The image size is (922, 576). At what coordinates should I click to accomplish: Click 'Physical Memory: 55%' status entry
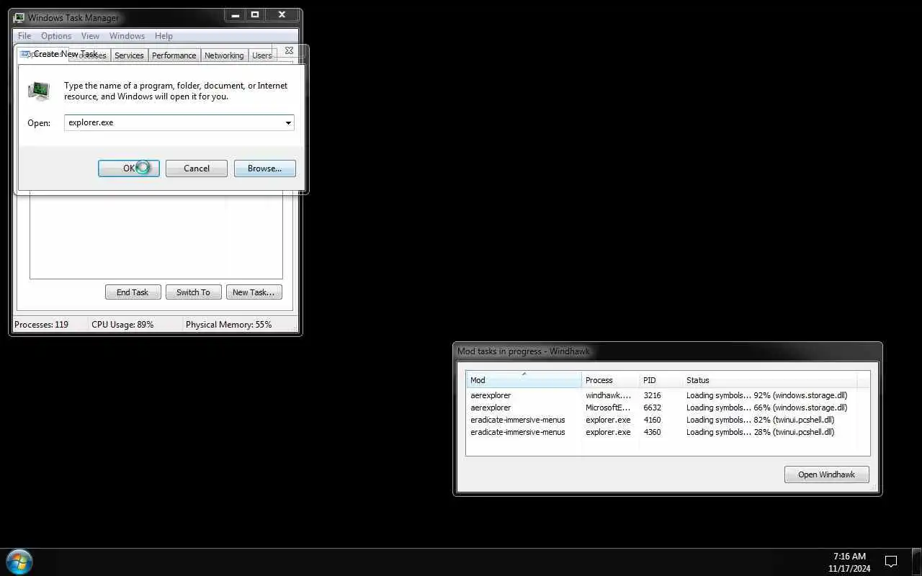(228, 325)
